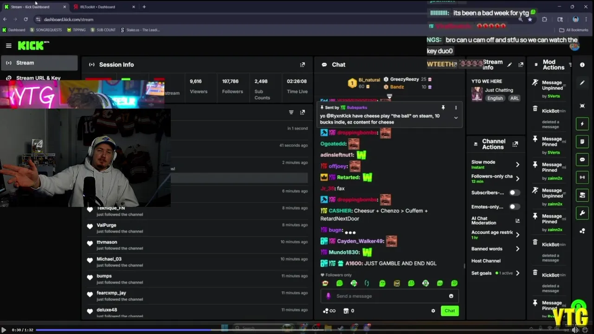Viewport: 594px width, 334px height.
Task: Click the green Chat send button
Action: click(450, 311)
